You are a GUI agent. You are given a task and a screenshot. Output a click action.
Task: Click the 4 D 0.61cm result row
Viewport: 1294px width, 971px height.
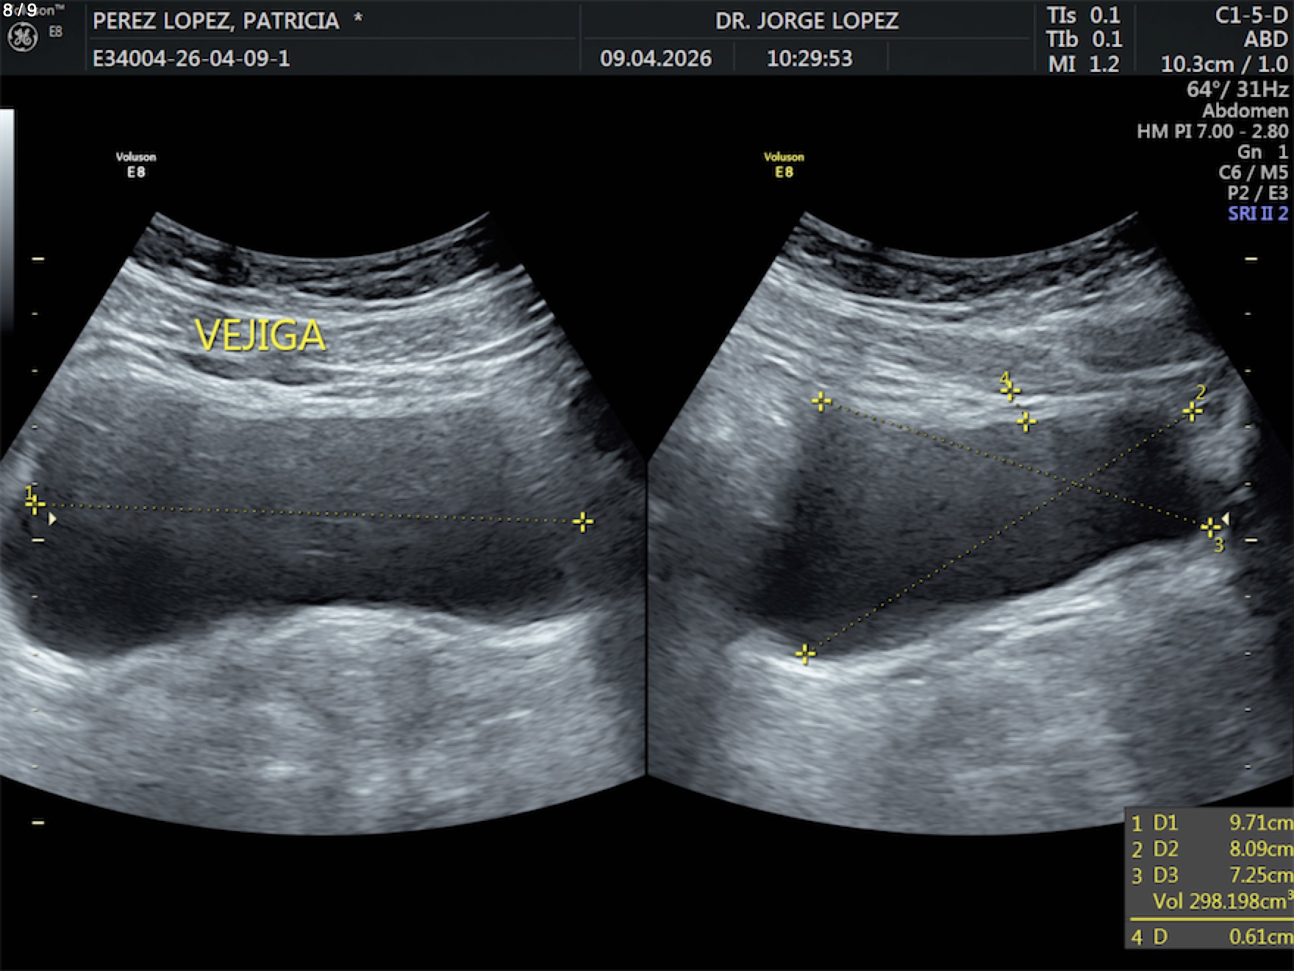click(1211, 936)
